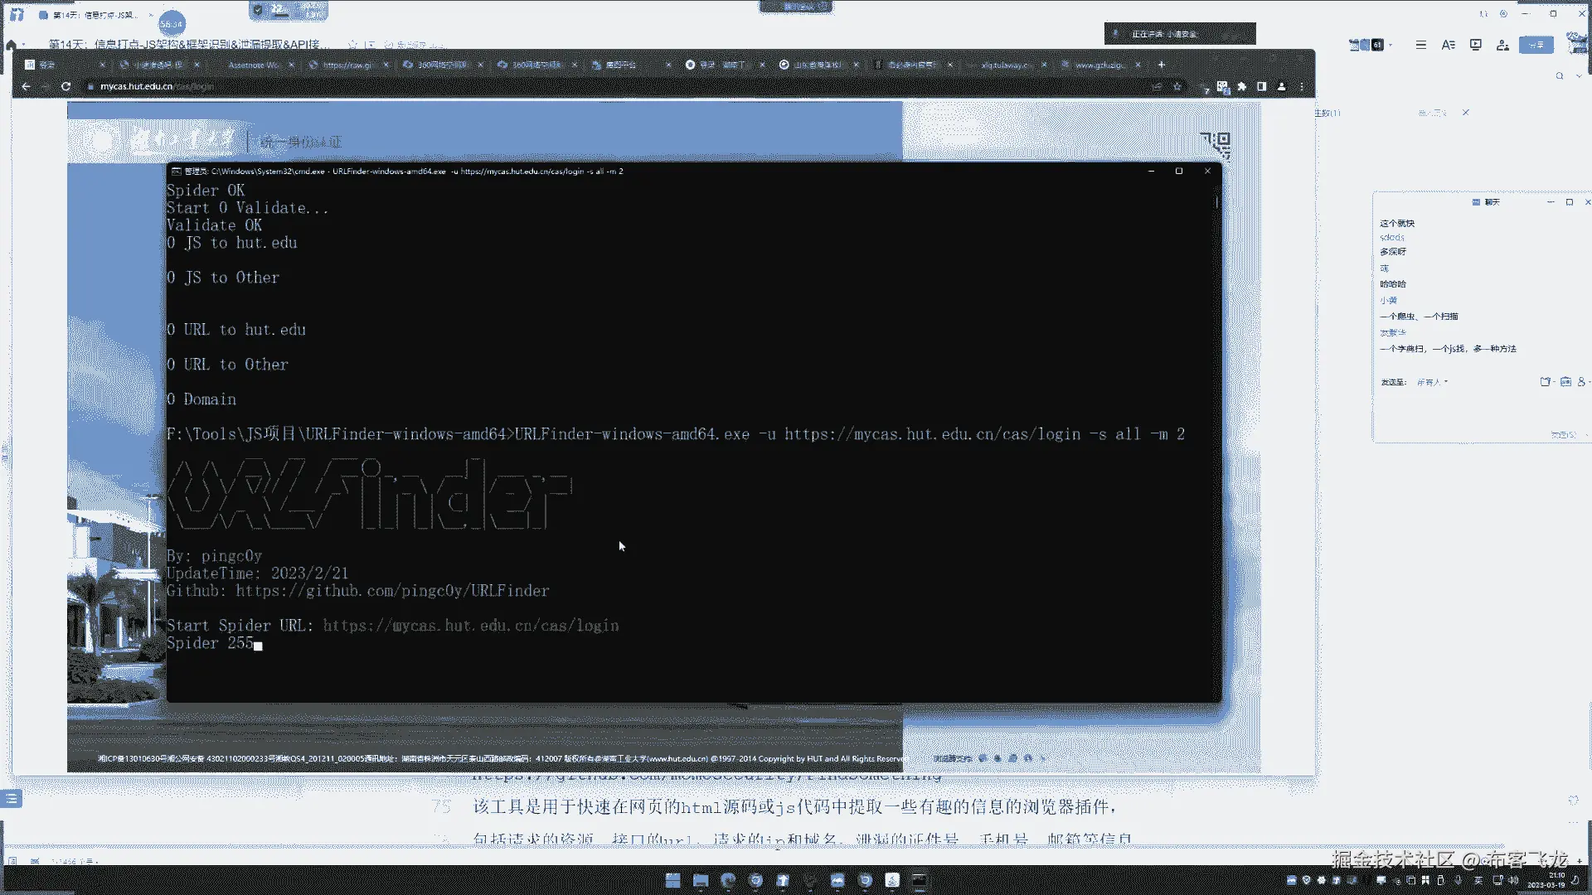The height and width of the screenshot is (895, 1592).
Task: Open browser profile avatar icon
Action: point(1282,86)
